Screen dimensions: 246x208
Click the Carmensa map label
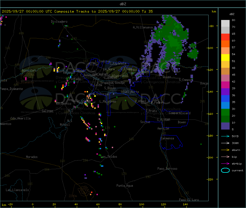167,138
